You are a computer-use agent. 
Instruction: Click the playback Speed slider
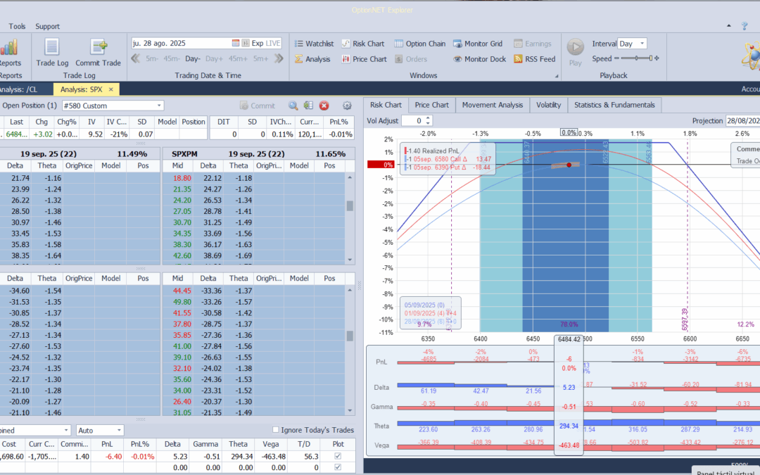[x=637, y=58]
